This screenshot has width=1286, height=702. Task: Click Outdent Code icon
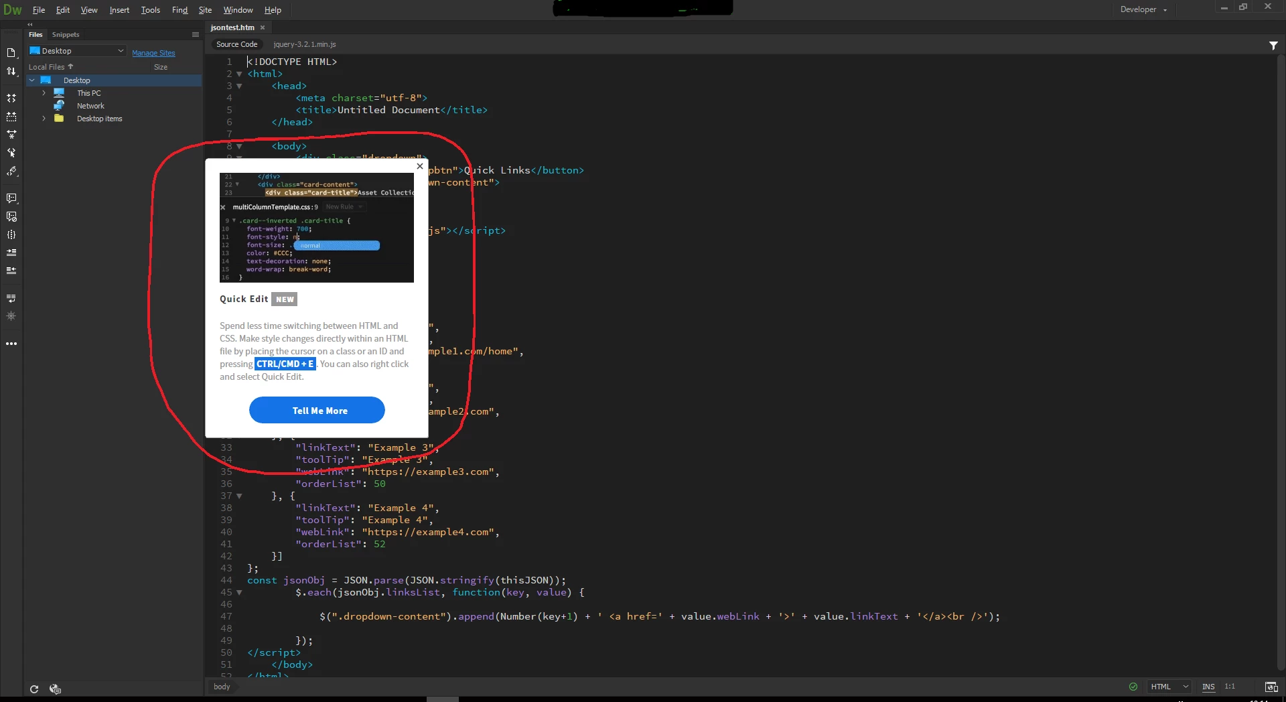[x=11, y=271]
